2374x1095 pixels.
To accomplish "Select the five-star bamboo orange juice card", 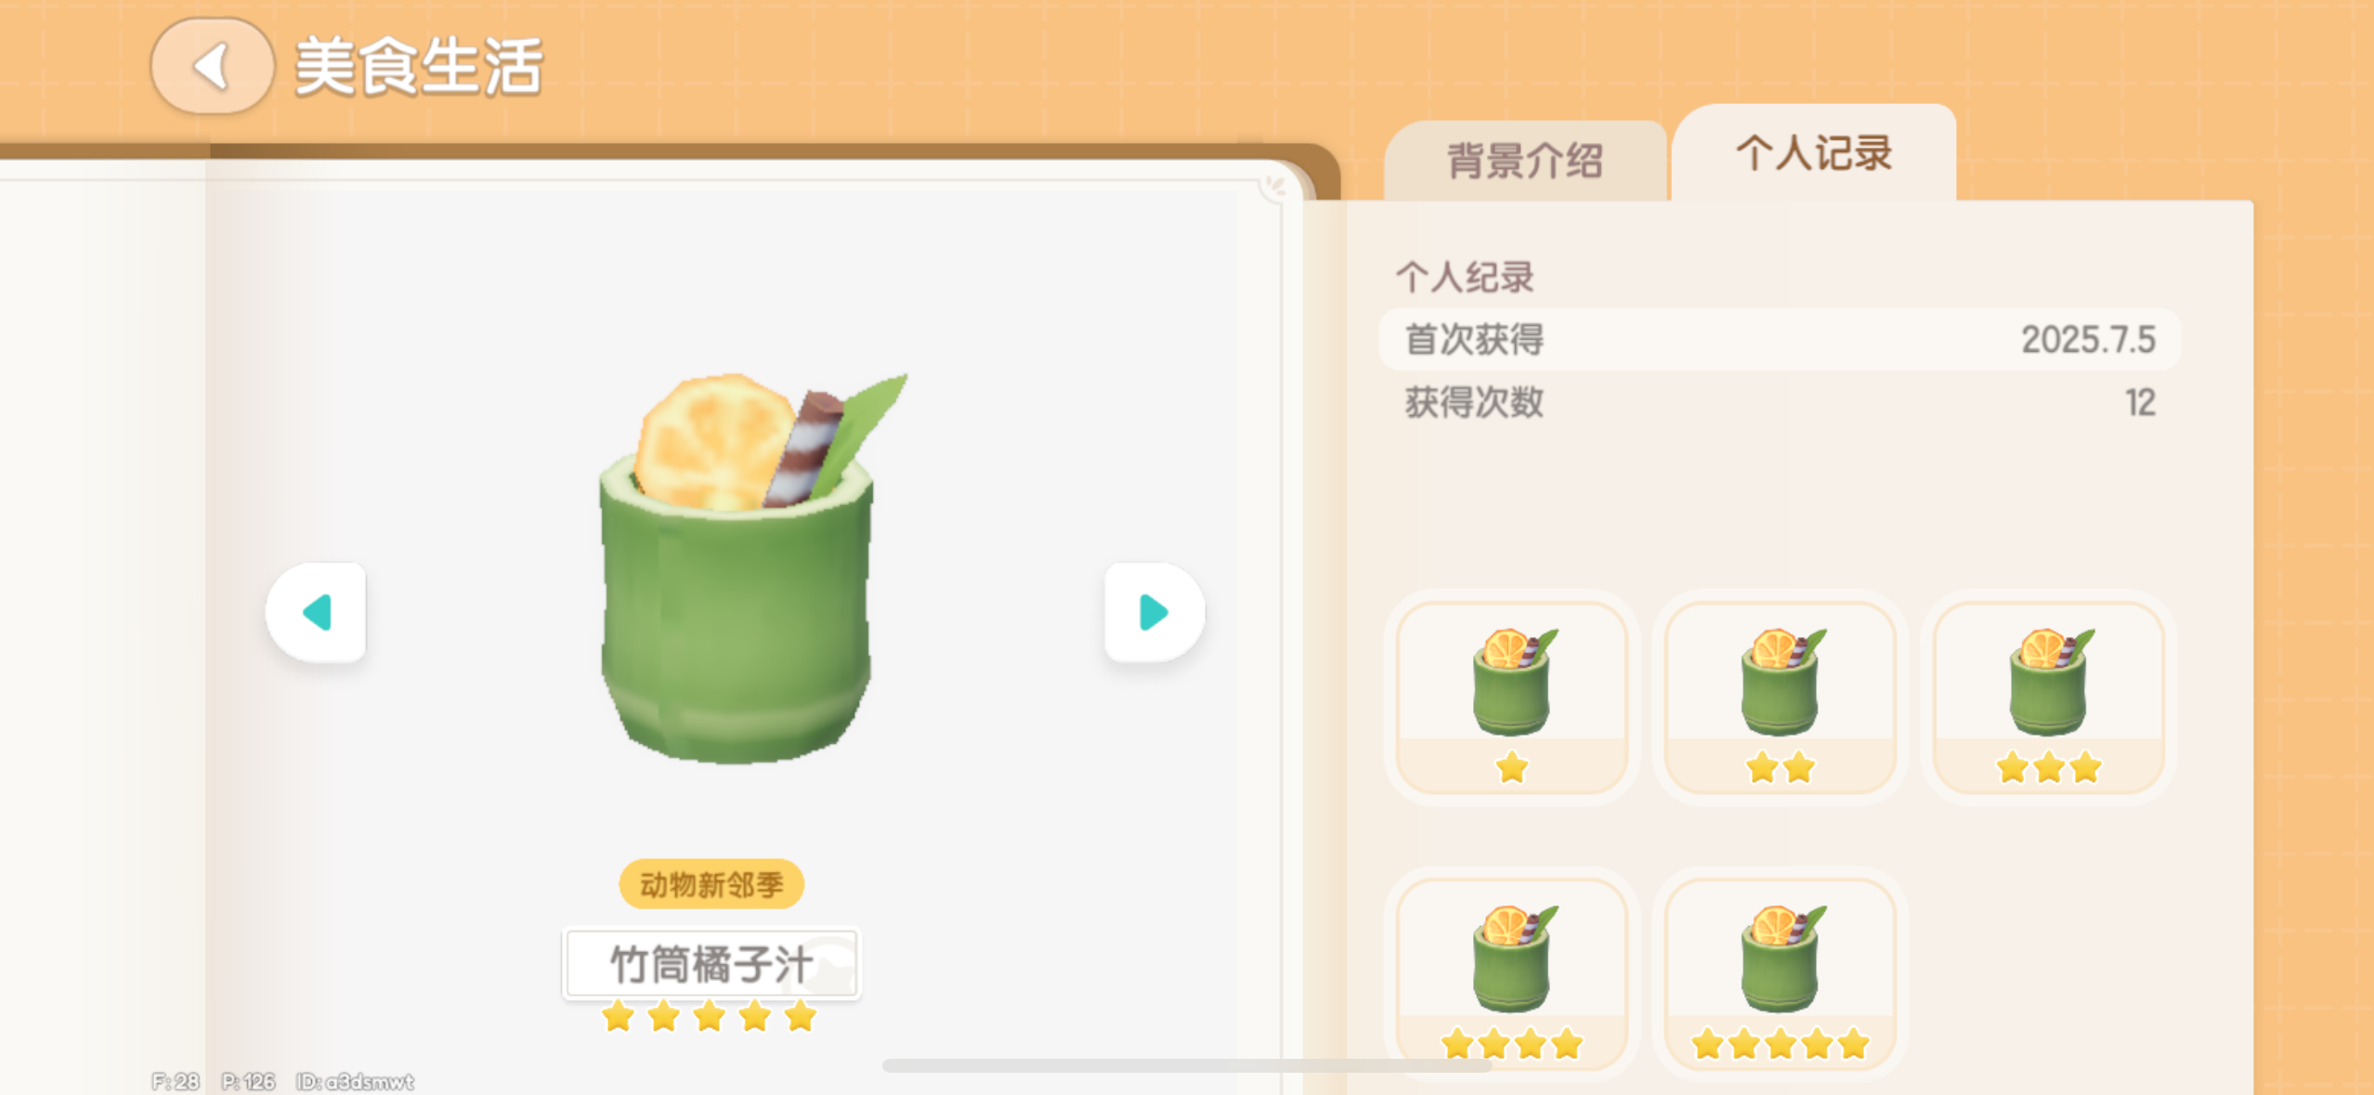I will point(1780,975).
